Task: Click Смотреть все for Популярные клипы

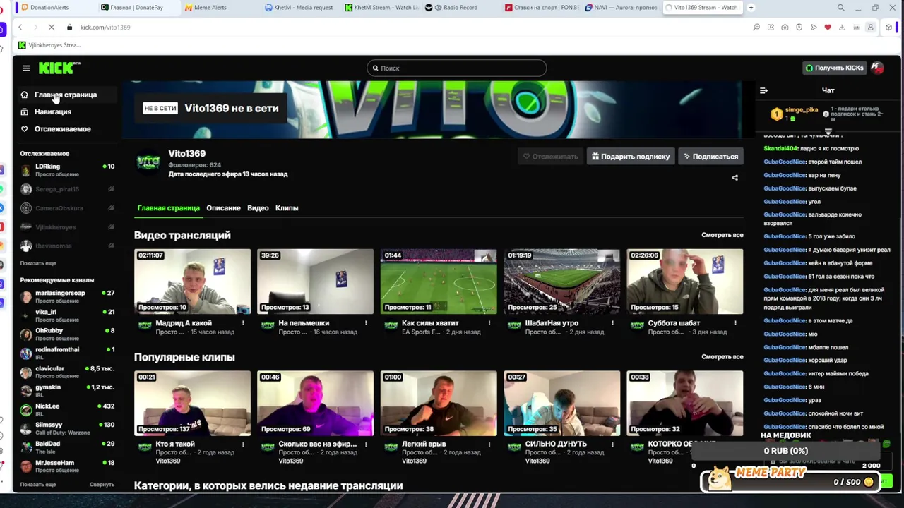Action: pos(722,357)
